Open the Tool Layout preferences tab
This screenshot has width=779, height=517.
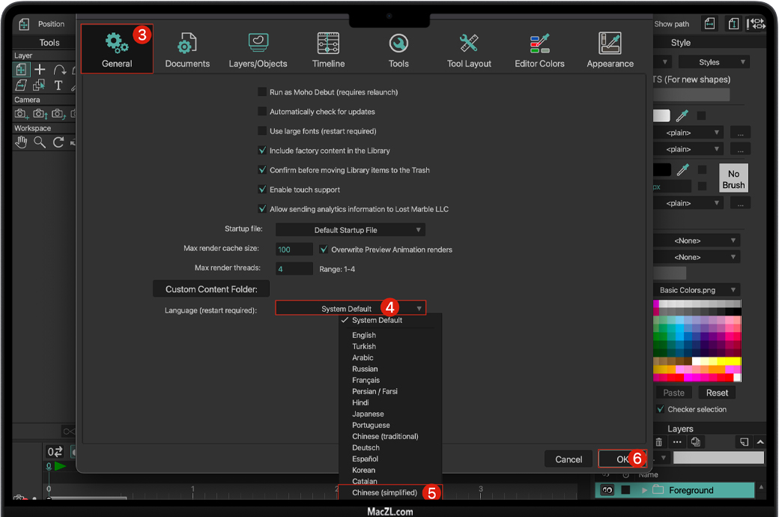coord(469,49)
